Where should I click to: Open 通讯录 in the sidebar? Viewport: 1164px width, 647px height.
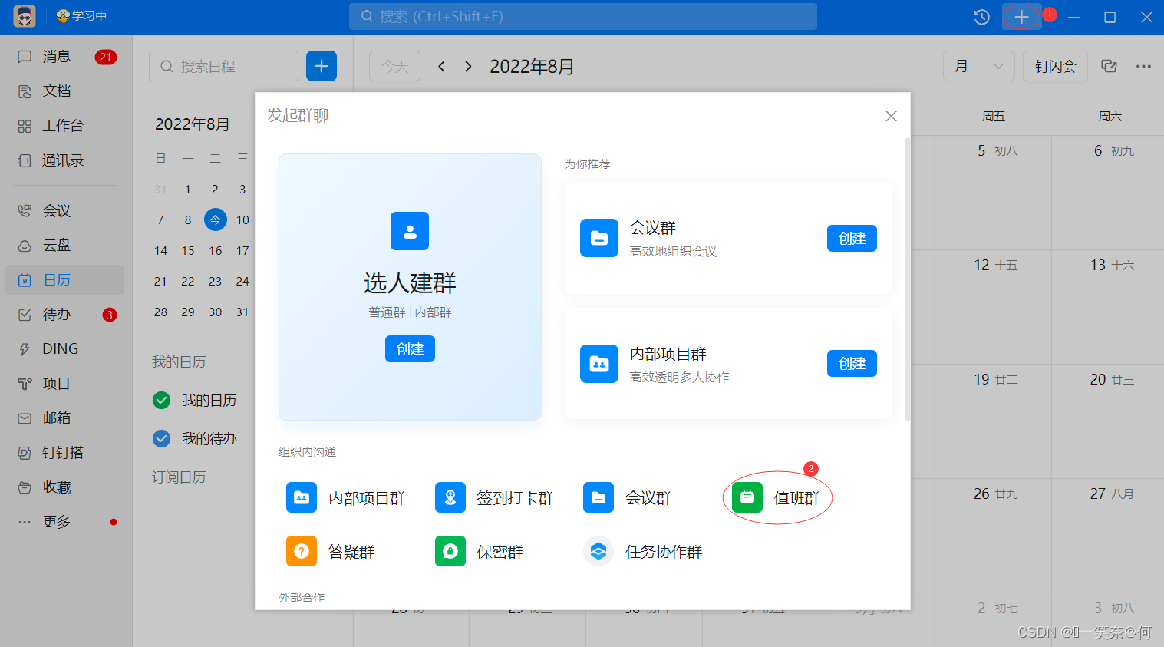point(66,160)
